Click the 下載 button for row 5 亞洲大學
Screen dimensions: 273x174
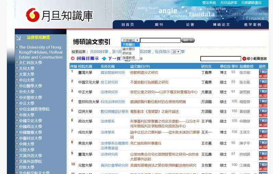pos(263,111)
